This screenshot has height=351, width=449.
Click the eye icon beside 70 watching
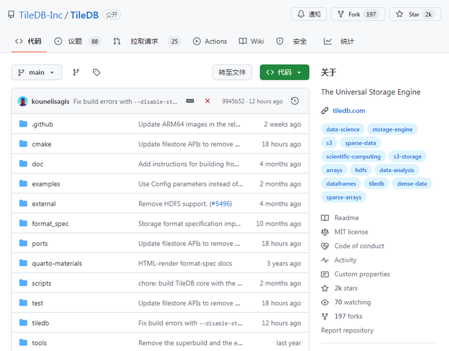[325, 302]
